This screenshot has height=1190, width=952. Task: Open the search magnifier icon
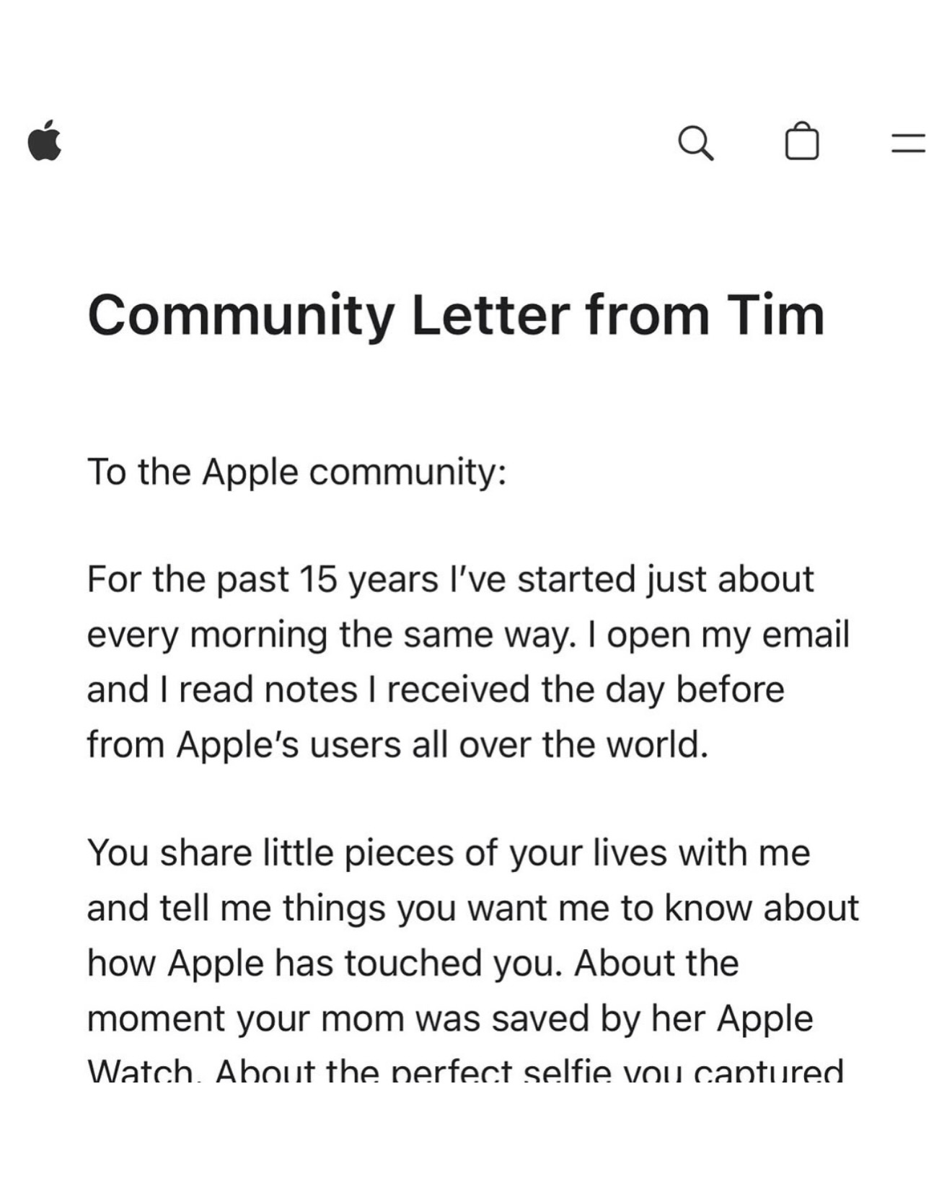(x=696, y=142)
